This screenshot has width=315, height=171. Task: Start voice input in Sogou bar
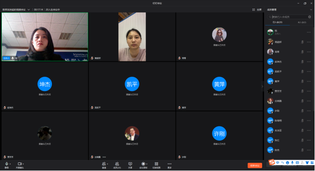(x=292, y=162)
